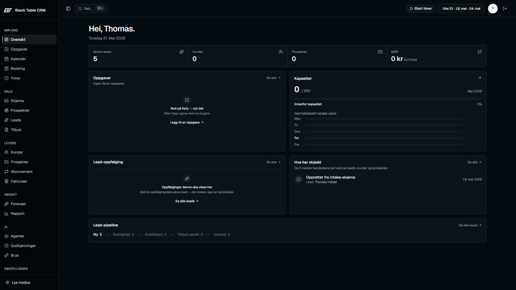Click the info icon beside Opprettet fra intake-skjema
The image size is (516, 290).
click(x=299, y=179)
